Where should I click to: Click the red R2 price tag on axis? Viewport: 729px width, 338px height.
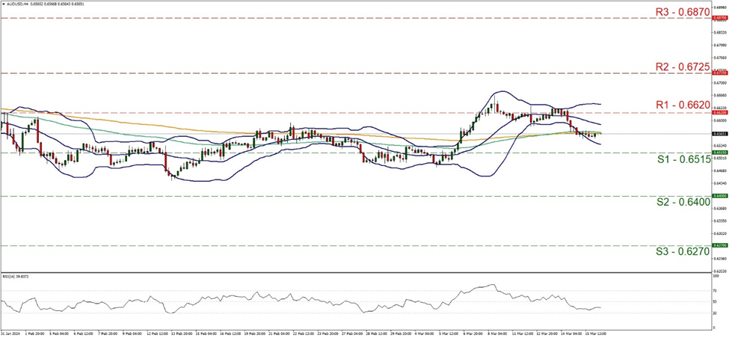(721, 73)
